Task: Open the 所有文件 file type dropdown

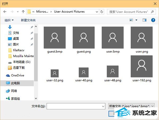Action: point(131,106)
